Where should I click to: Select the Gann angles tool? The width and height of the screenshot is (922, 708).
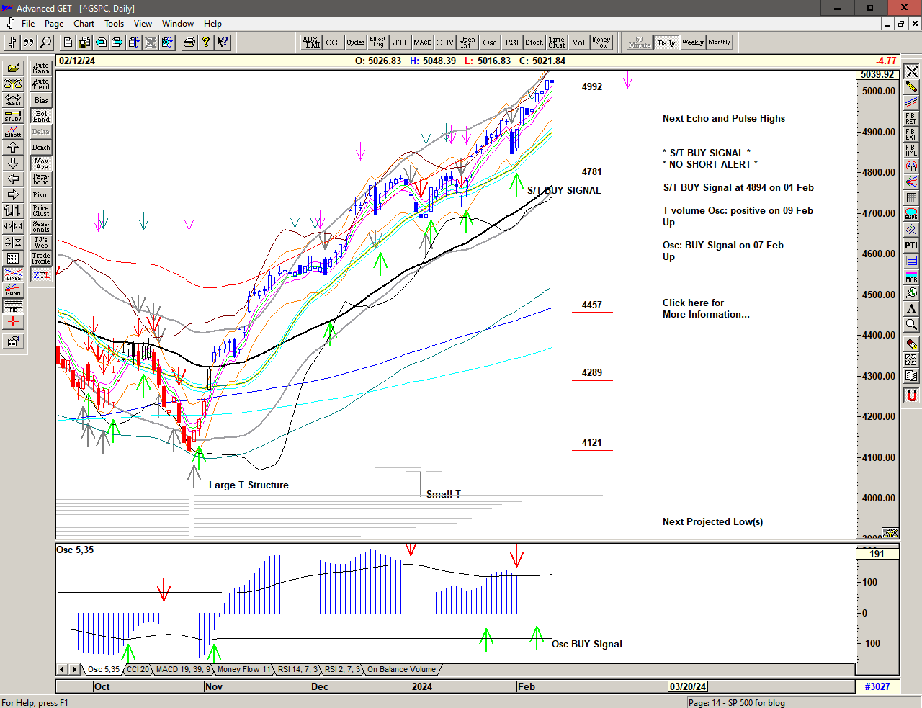[13, 290]
